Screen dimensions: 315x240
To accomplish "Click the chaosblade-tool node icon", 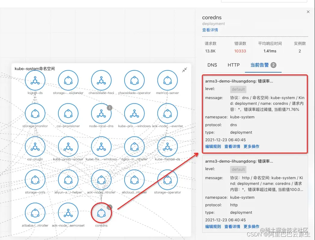I will pos(101,80).
